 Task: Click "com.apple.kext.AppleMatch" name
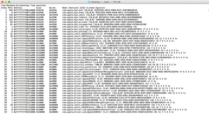77,62
